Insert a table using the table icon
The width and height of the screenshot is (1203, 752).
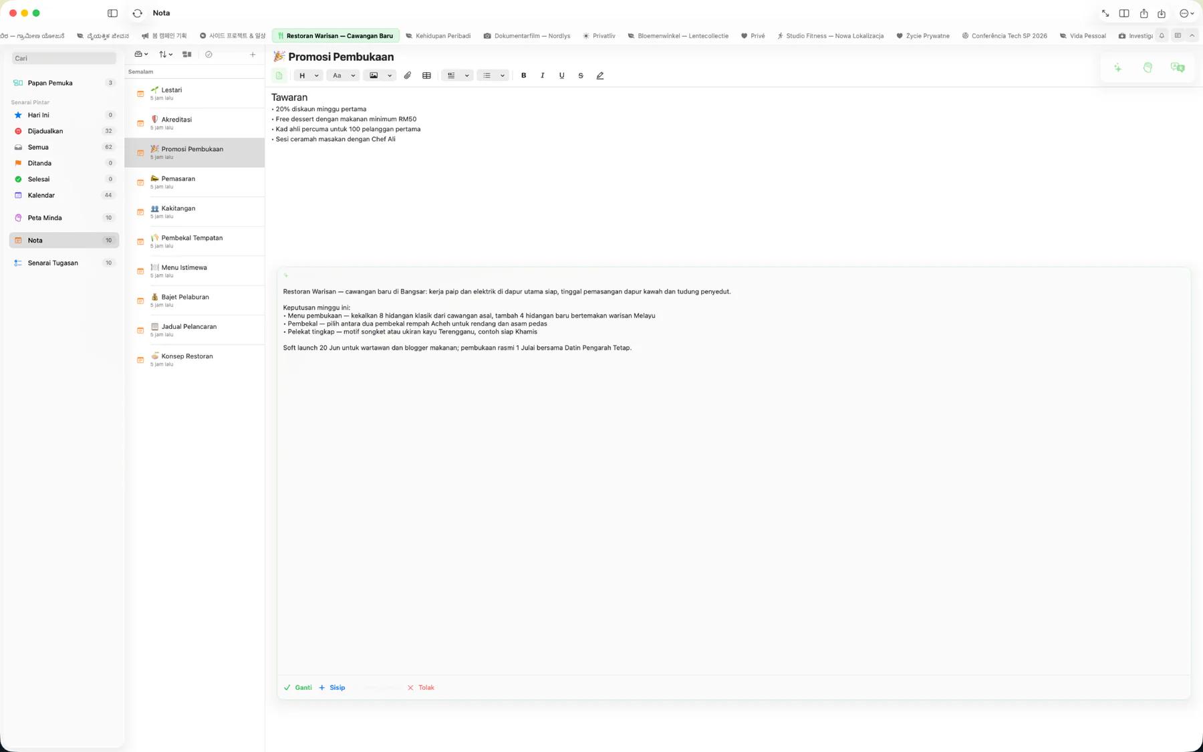(x=426, y=76)
